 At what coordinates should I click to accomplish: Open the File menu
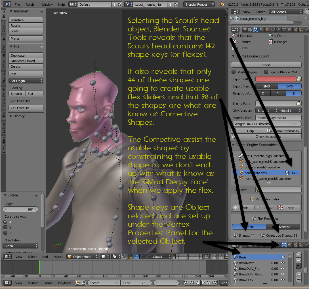(x=17, y=4)
